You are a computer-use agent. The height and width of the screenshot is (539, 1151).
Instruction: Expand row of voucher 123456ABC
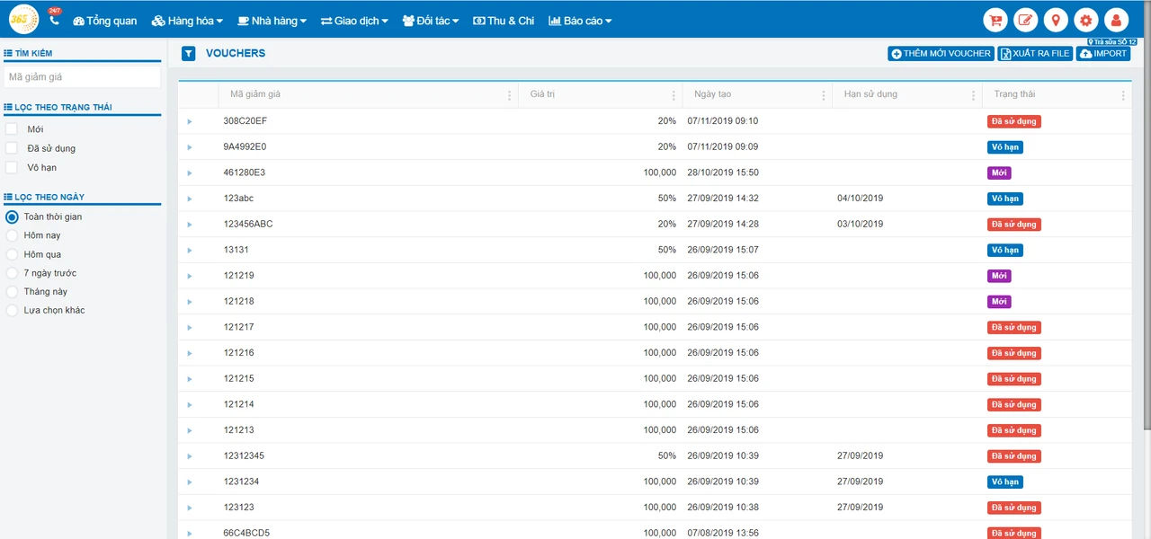click(x=190, y=225)
